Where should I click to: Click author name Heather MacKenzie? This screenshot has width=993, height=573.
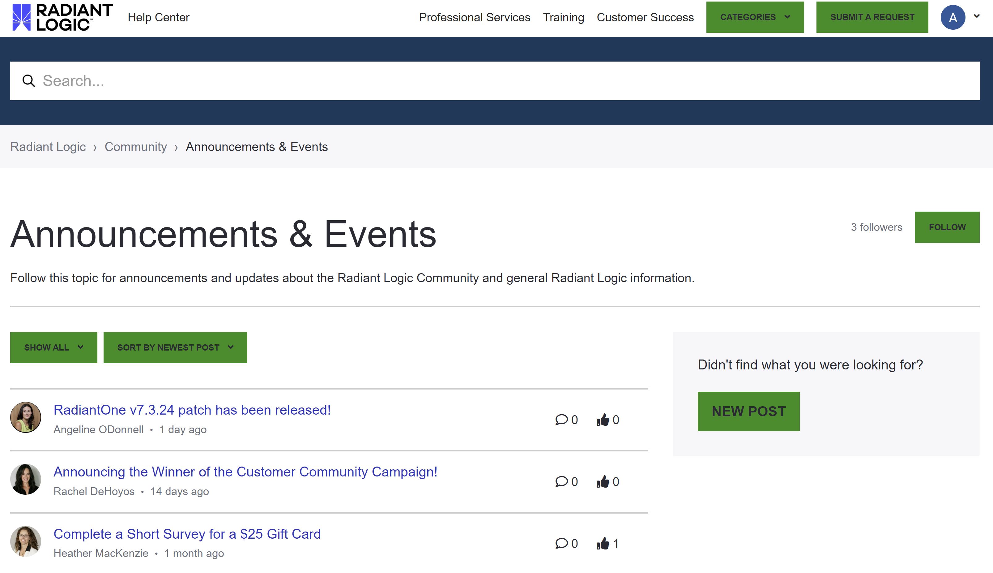coord(101,553)
